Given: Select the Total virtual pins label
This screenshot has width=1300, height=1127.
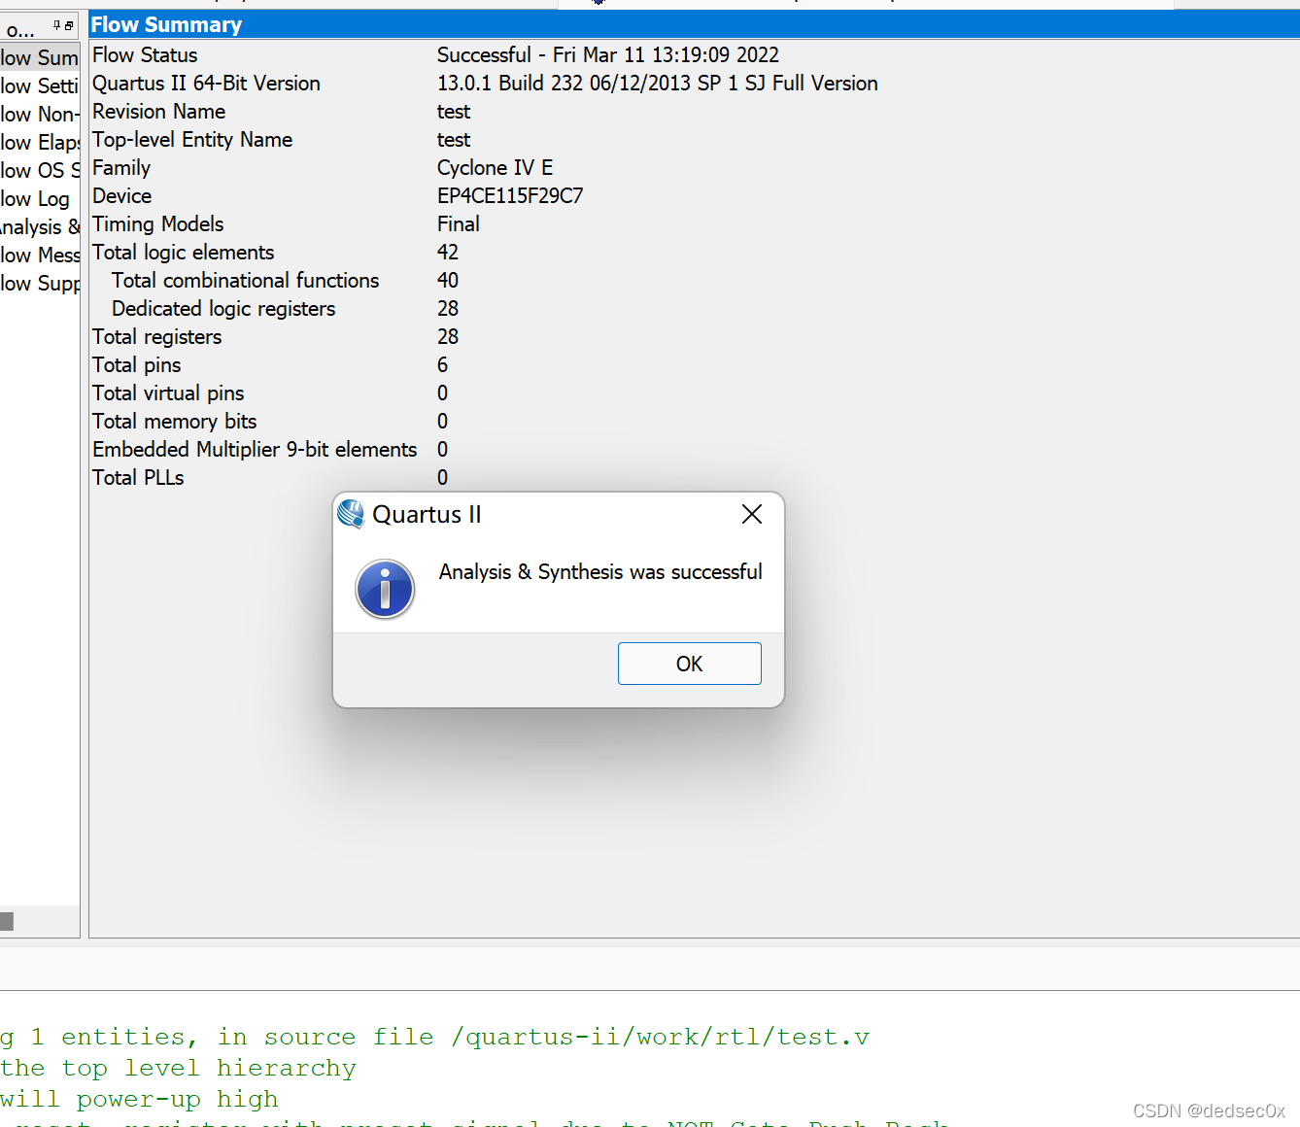Looking at the screenshot, I should pos(168,393).
